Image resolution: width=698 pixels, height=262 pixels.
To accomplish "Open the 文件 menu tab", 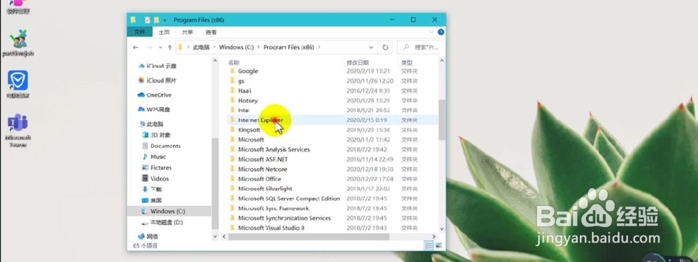I will [x=140, y=32].
